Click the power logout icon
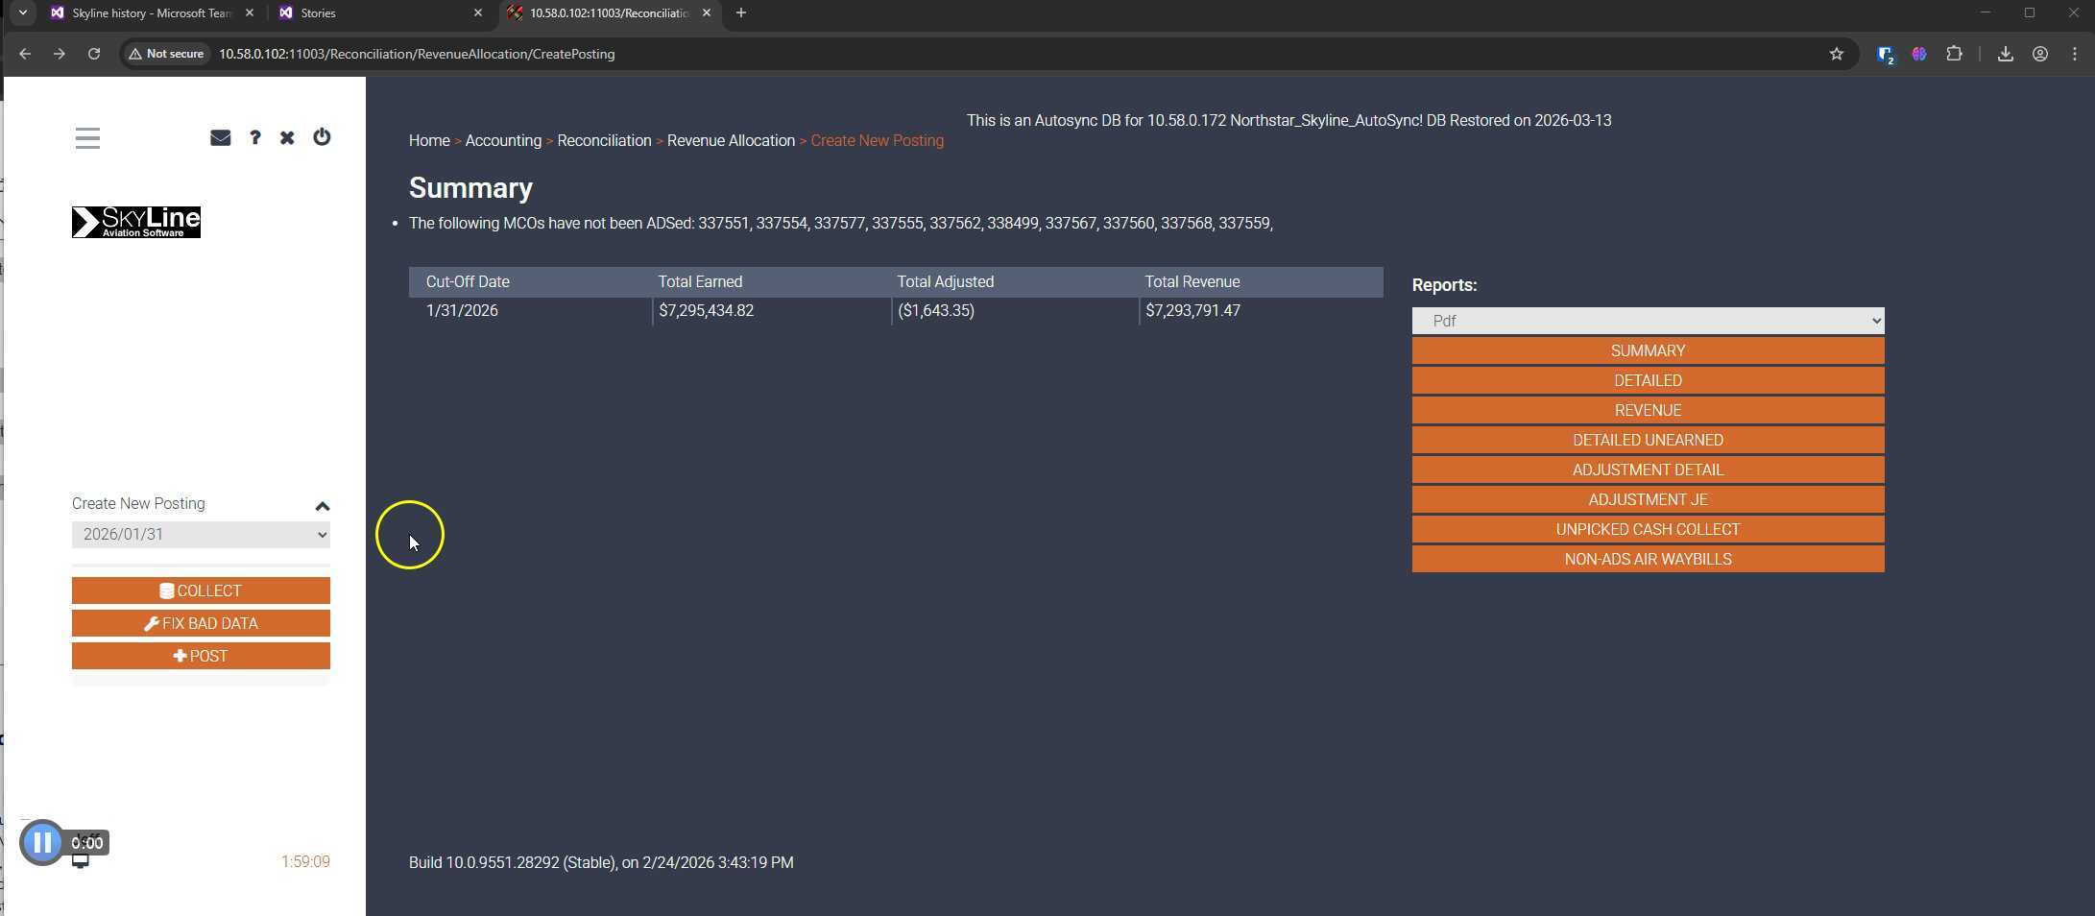 (x=322, y=137)
